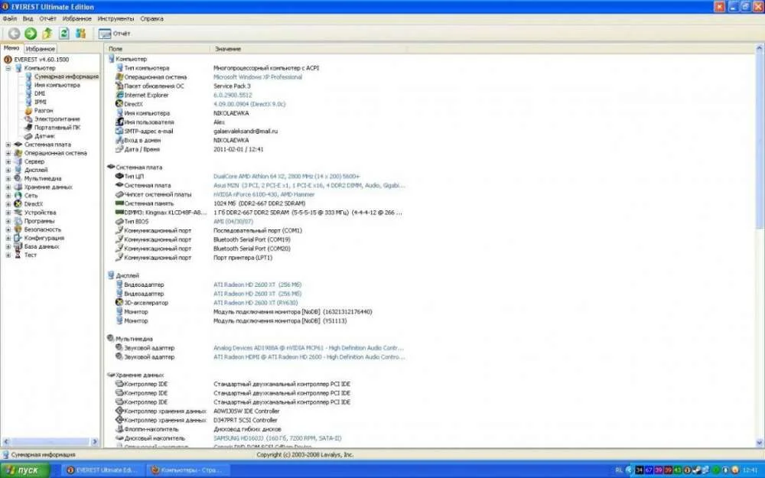
Task: Select Имя компьютера tree item
Action: [x=57, y=85]
